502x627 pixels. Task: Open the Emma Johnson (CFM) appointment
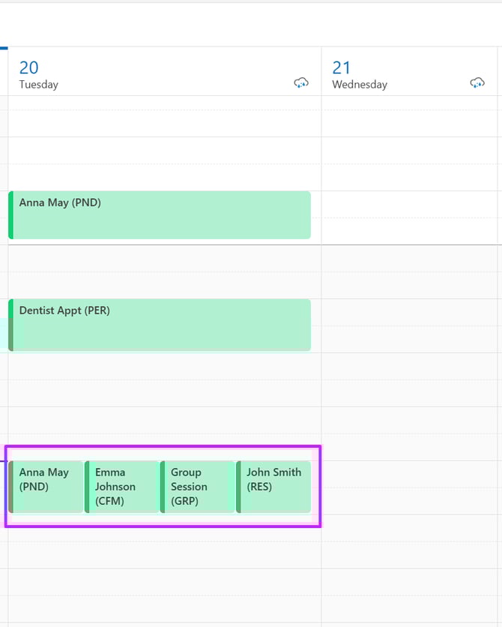[122, 486]
